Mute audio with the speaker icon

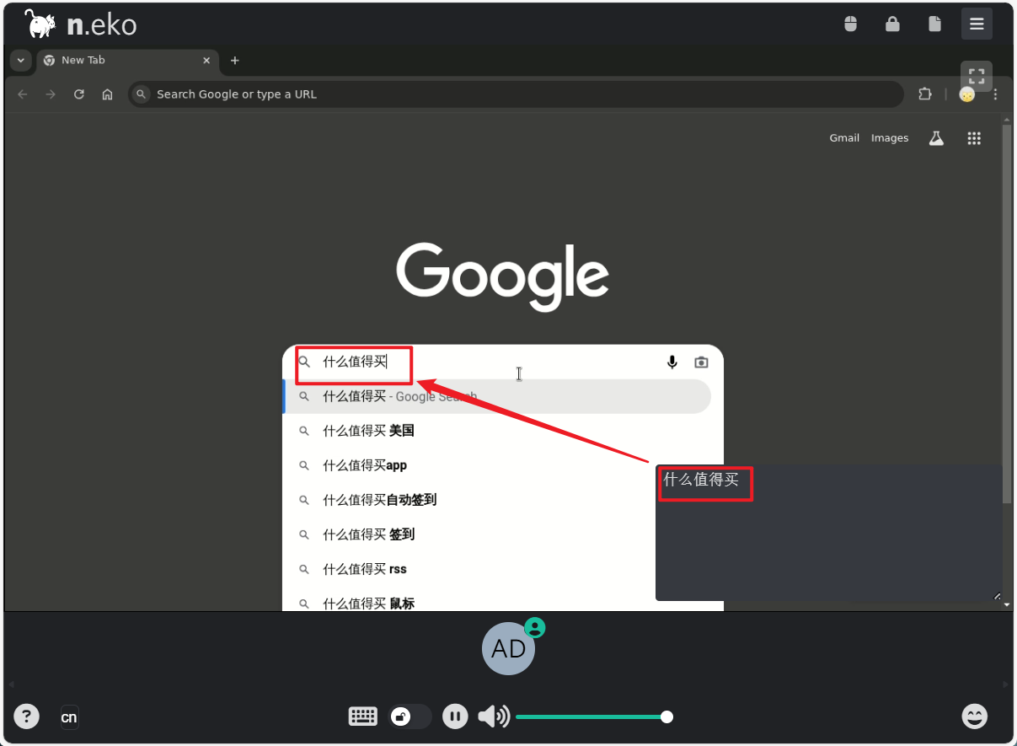pyautogui.click(x=494, y=716)
